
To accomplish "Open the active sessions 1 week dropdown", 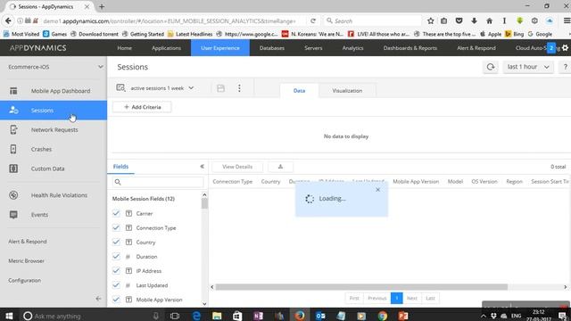I will click(x=162, y=88).
